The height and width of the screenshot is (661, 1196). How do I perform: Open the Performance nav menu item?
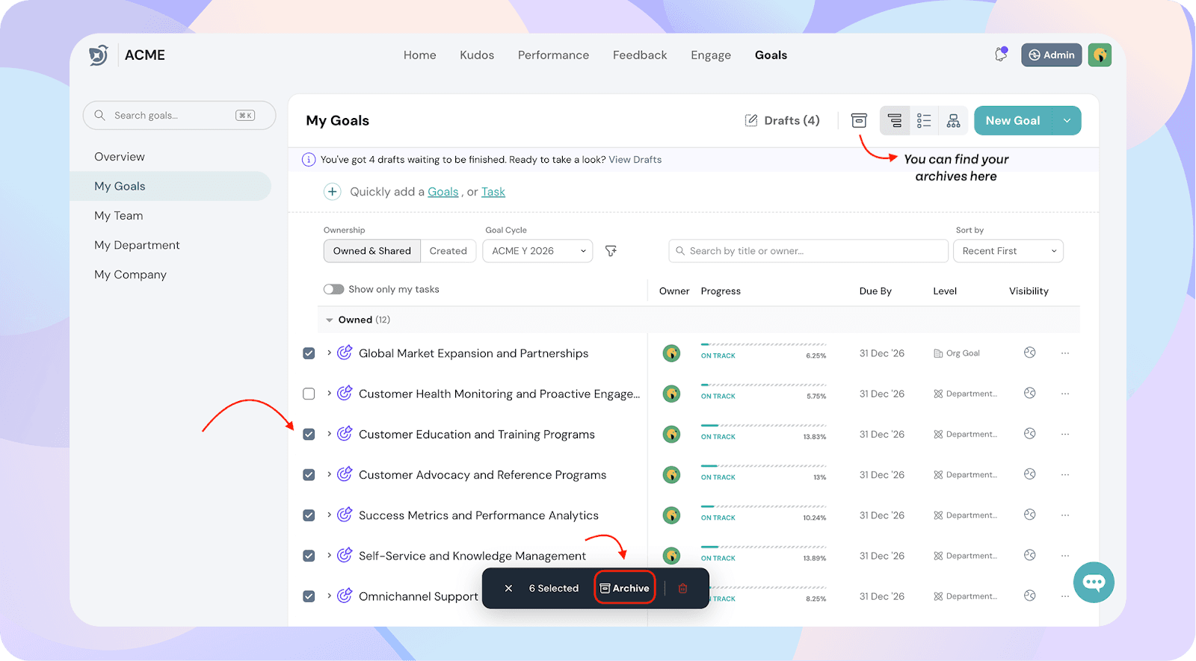(x=553, y=55)
